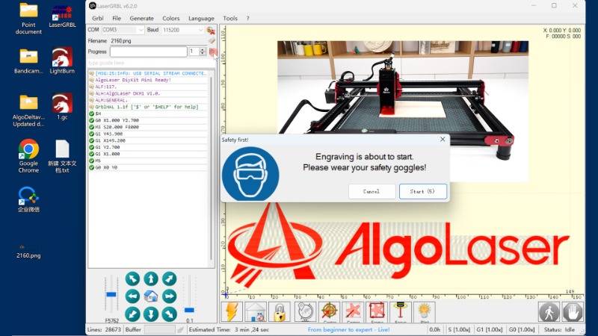Click the connect/disconnect plug icon
598x336 pixels.
(211, 30)
